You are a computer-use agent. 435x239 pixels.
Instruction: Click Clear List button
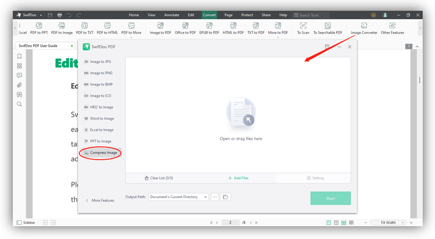click(159, 178)
